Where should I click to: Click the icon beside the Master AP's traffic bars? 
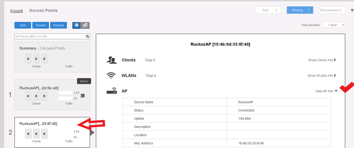click(83, 95)
